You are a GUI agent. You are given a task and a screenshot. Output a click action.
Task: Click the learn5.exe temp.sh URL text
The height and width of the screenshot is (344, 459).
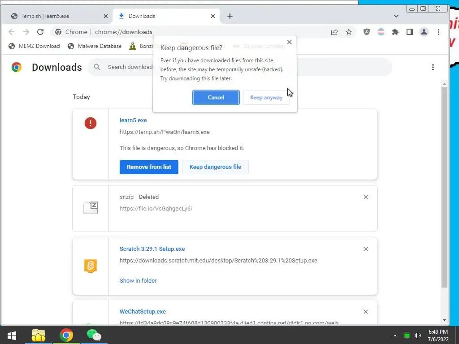(x=165, y=132)
